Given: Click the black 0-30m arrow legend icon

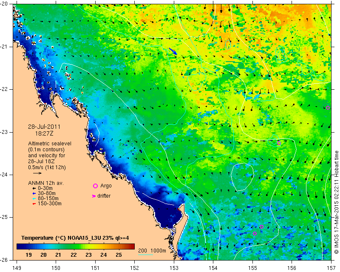Looking at the screenshot, I should (34, 189).
